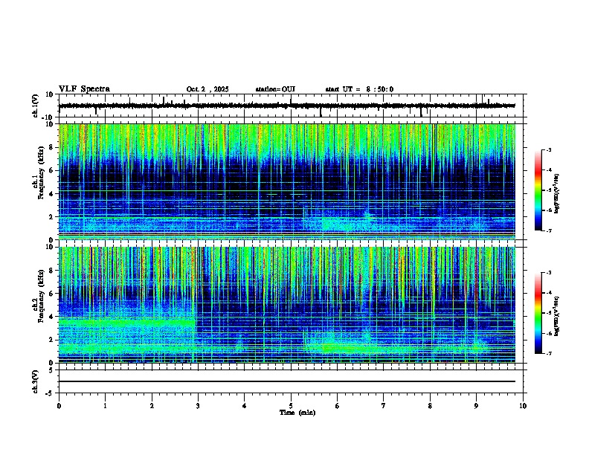Viewport: 589px width, 455px height.
Task: Click the time axis tick label '0'
Action: tap(59, 406)
